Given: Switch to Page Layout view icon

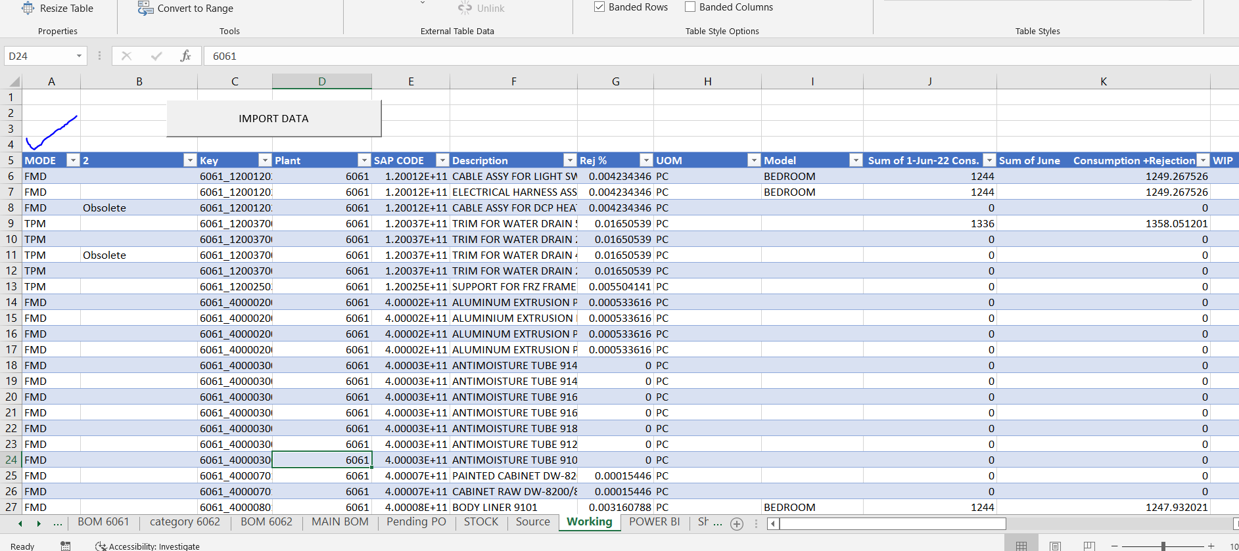Looking at the screenshot, I should click(x=1055, y=546).
